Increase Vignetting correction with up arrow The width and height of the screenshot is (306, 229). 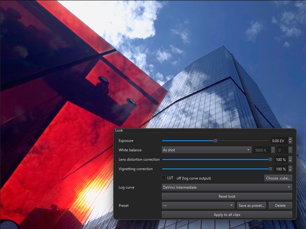tap(290, 168)
